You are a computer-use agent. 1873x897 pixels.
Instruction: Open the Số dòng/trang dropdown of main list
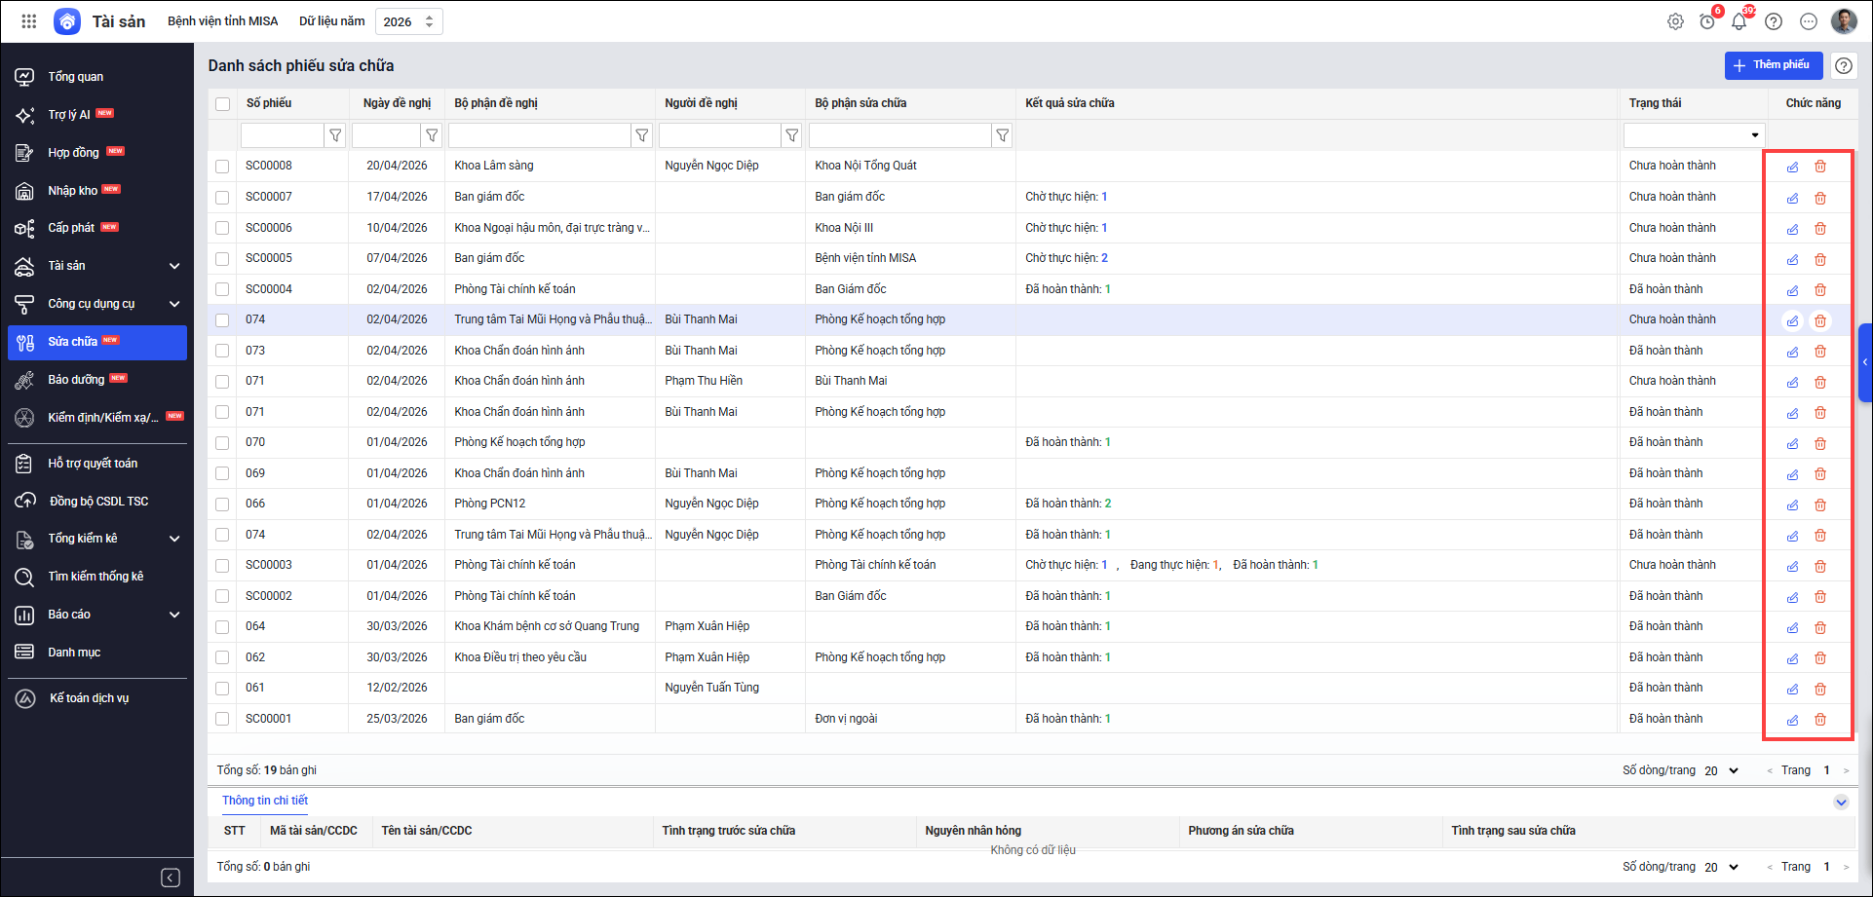(1721, 770)
